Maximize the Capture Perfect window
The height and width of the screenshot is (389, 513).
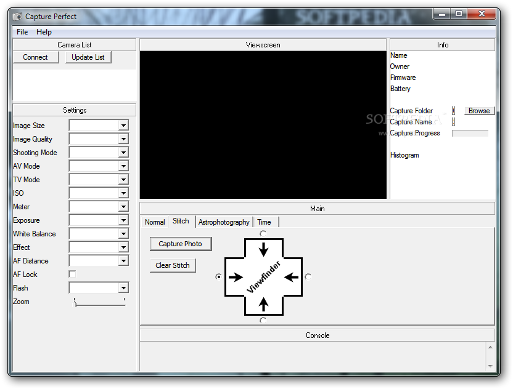[459, 14]
